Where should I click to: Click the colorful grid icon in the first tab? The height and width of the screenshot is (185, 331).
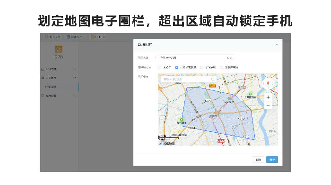(46, 37)
